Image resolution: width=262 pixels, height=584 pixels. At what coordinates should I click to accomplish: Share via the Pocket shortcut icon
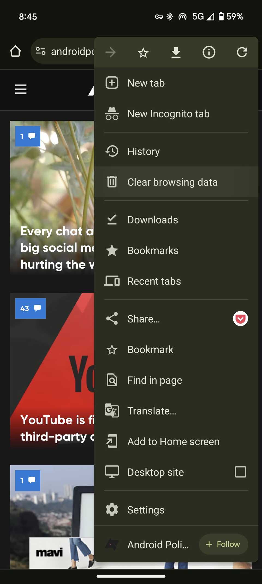(x=240, y=319)
